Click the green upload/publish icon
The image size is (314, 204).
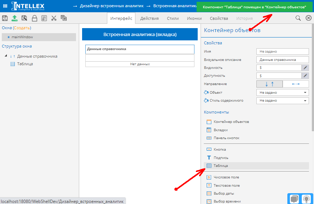click(14, 18)
